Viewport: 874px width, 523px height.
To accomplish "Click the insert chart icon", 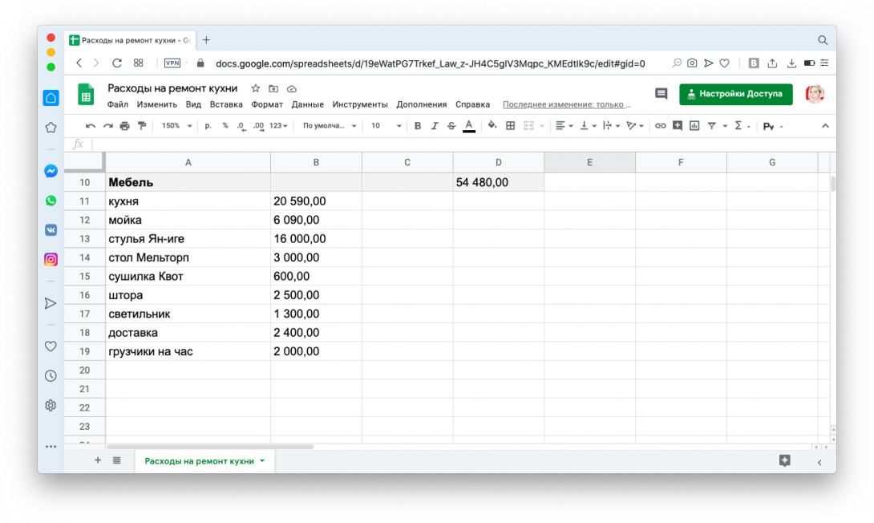I will tap(694, 126).
